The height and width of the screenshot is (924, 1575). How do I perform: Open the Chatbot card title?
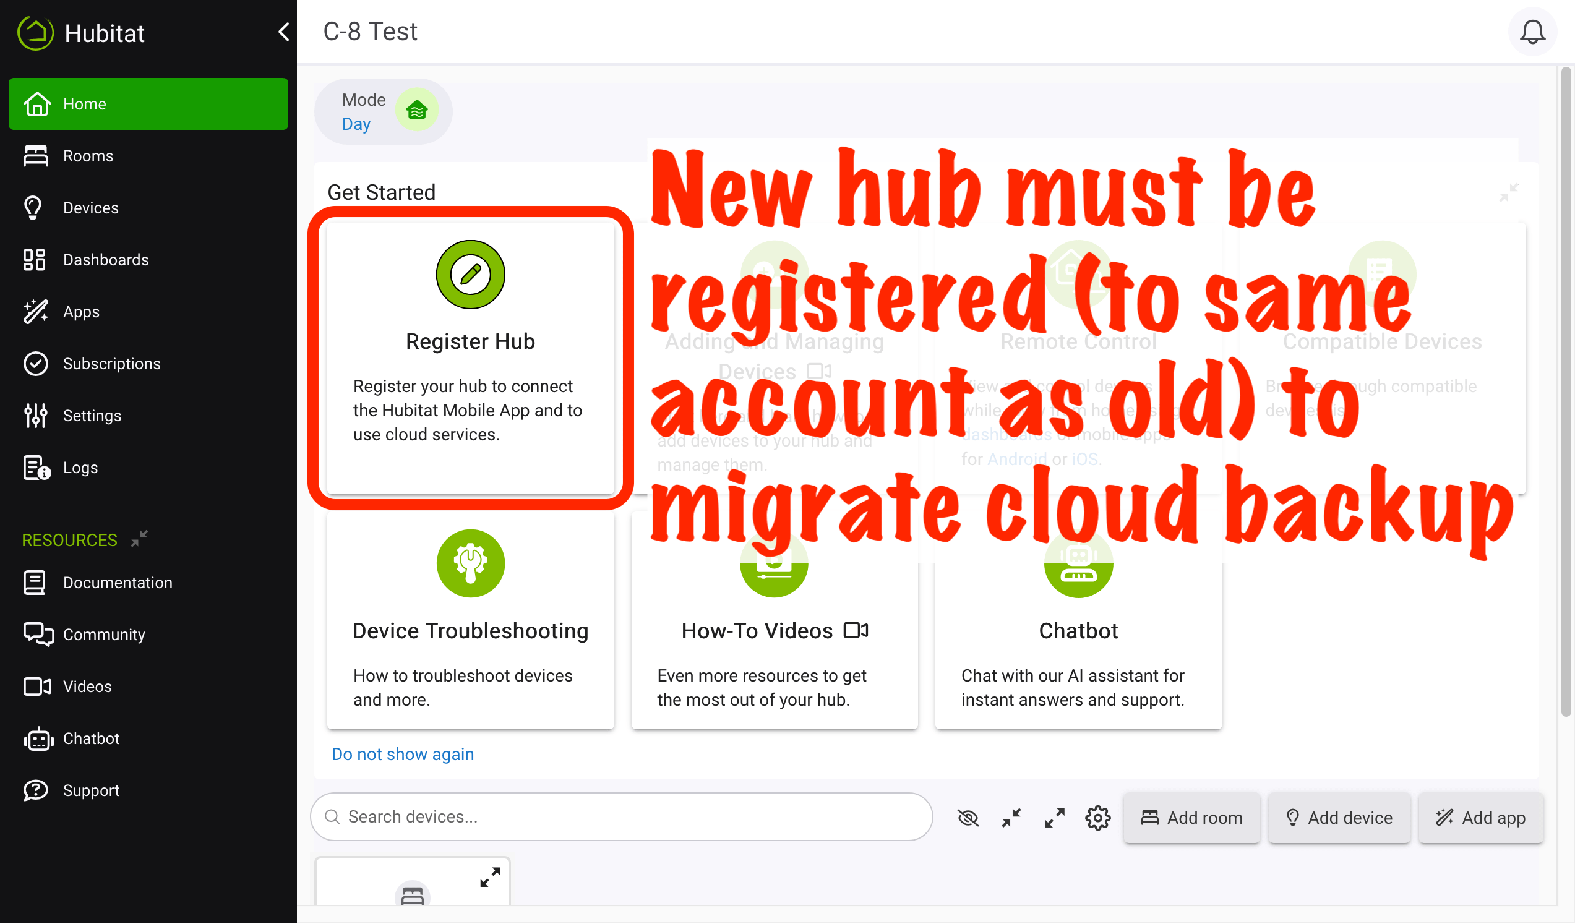[1078, 631]
